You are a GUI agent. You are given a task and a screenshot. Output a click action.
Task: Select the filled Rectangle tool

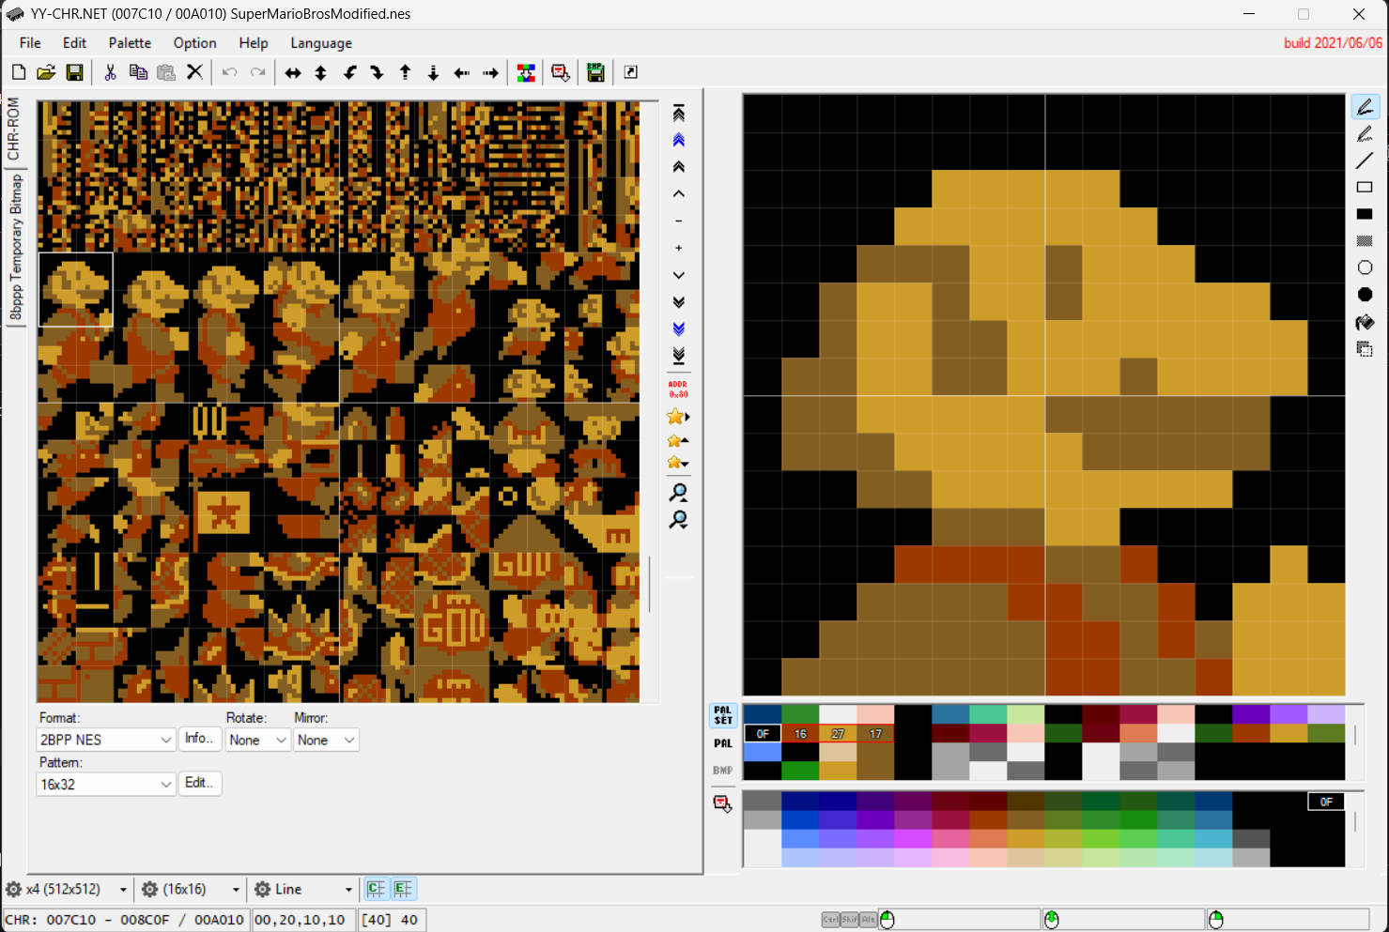[1366, 214]
